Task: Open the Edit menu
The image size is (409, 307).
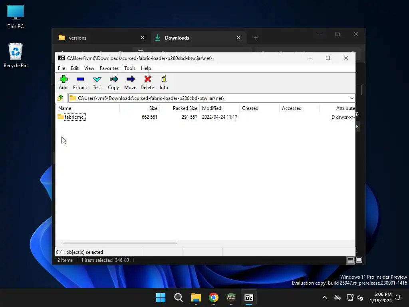Action: 75,68
